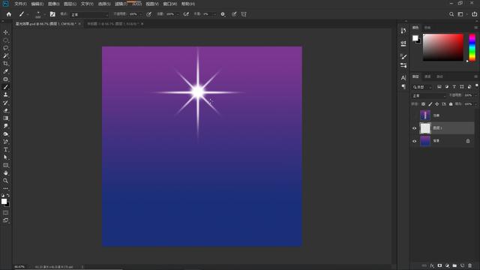This screenshot has width=480, height=270.
Task: Select the Zoom tool in toolbar
Action: (5, 181)
